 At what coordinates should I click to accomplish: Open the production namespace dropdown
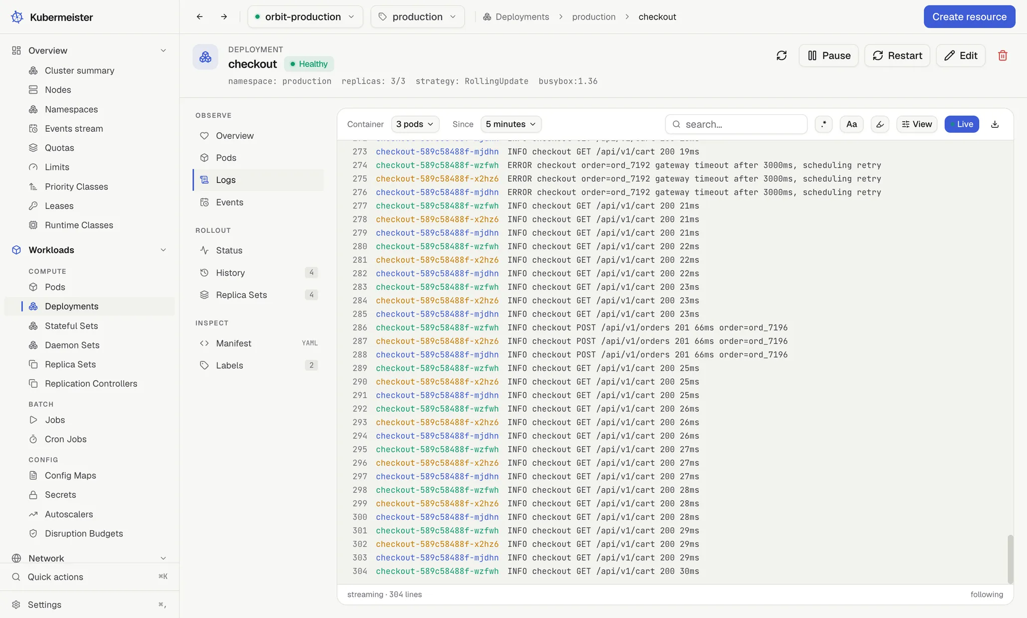tap(417, 17)
